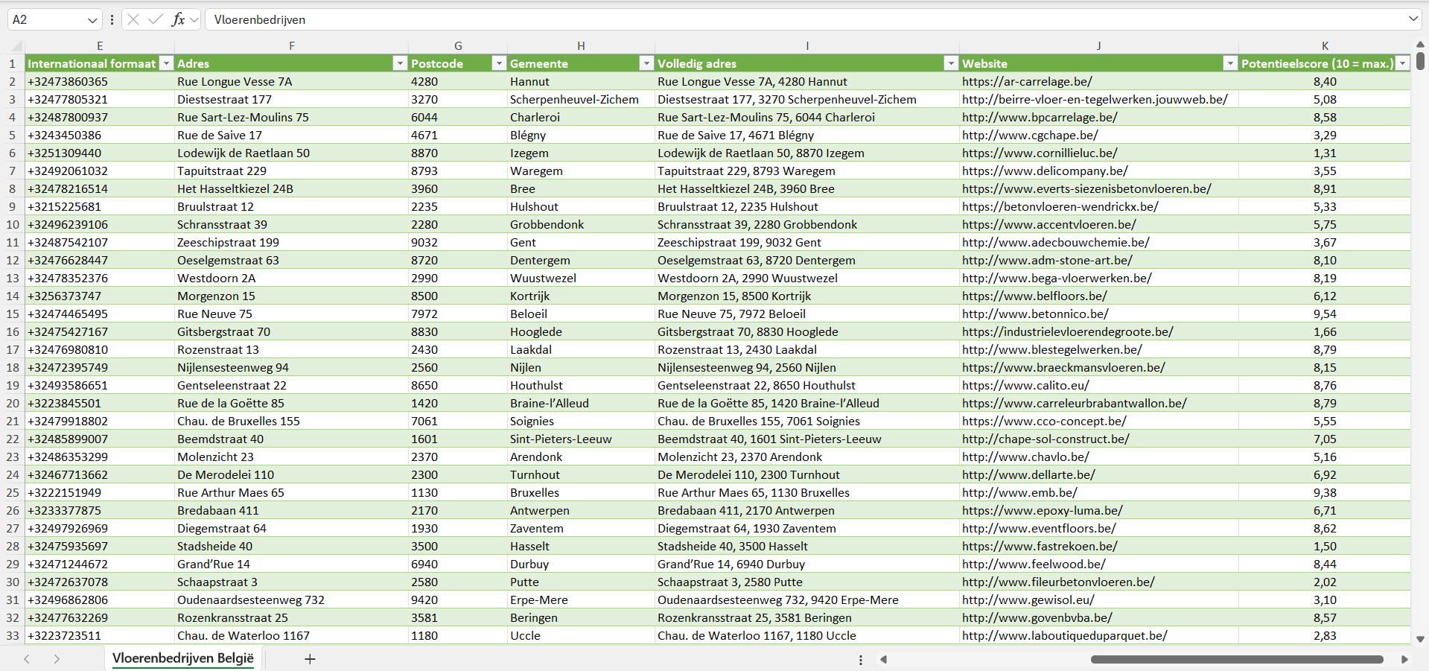This screenshot has height=671, width=1429.
Task: Click the Enter checkmark icon in formula bar
Action: tap(155, 19)
